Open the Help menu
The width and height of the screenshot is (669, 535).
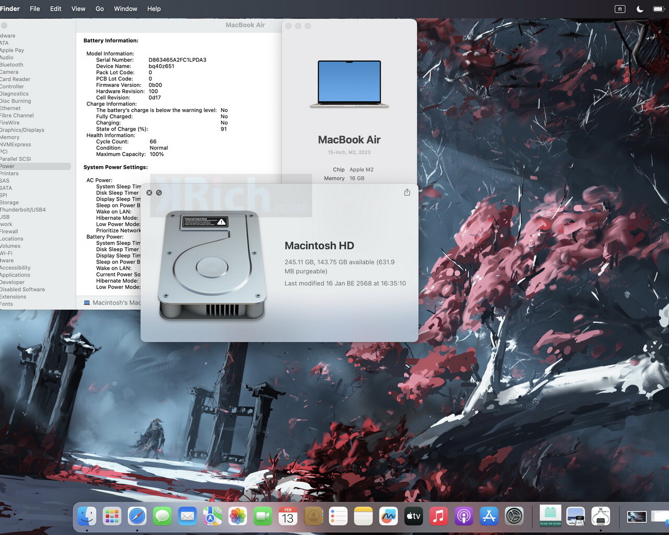click(154, 9)
